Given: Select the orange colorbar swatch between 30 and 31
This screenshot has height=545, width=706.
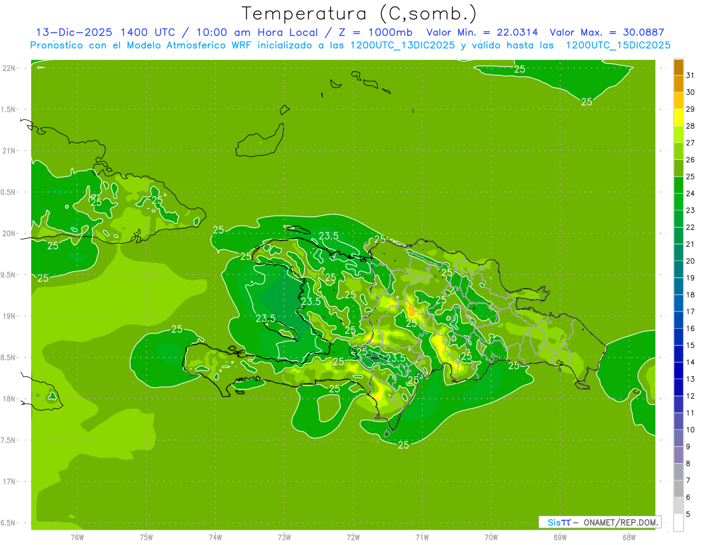Looking at the screenshot, I should click(x=678, y=83).
